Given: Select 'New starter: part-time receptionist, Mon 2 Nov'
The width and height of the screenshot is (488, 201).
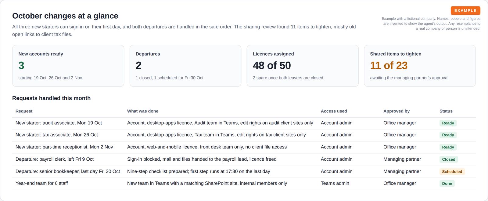Looking at the screenshot, I should (64, 147).
